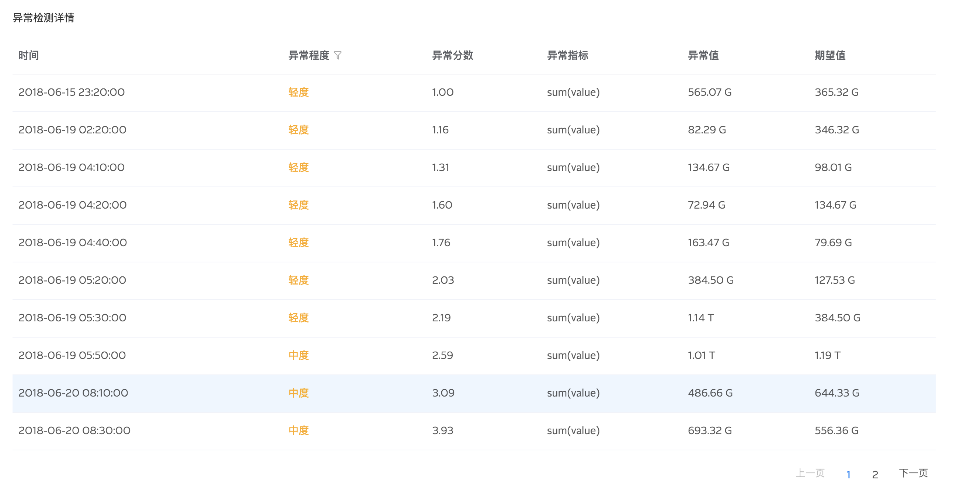Click 中度 label in the 05:50:00 row
The height and width of the screenshot is (485, 960).
point(299,355)
